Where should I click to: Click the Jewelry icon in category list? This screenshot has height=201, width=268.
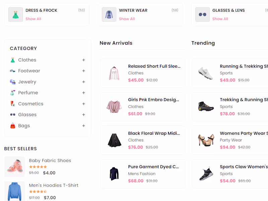tap(13, 82)
